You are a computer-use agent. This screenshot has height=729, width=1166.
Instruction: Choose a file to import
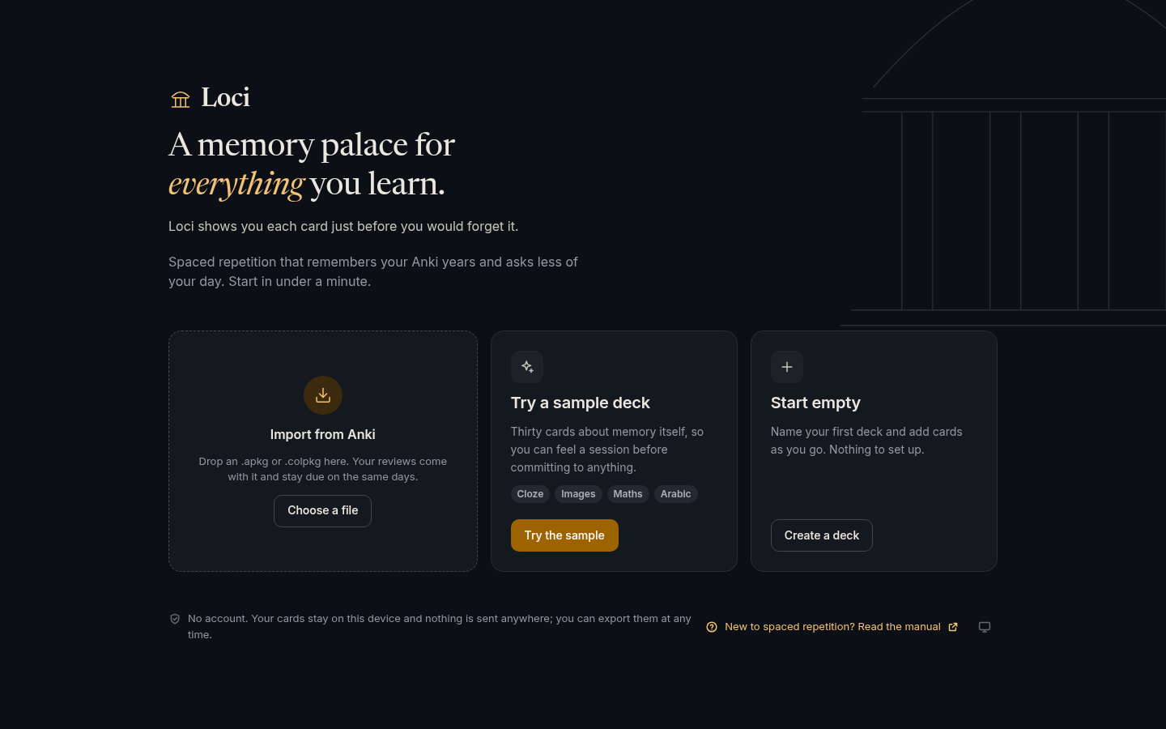pos(323,511)
